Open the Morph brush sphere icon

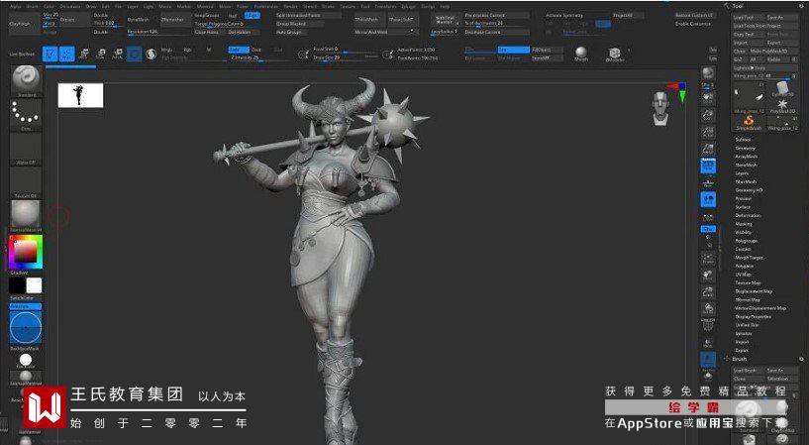(581, 54)
